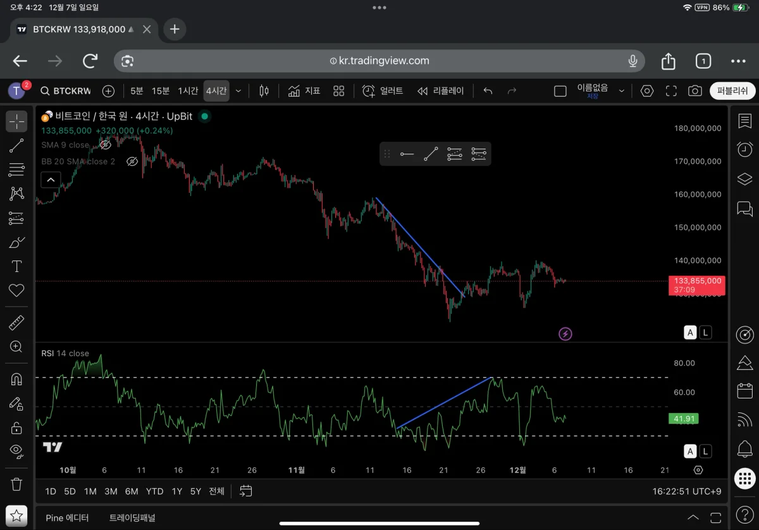Click the red current price label
759x530 pixels.
pos(696,285)
